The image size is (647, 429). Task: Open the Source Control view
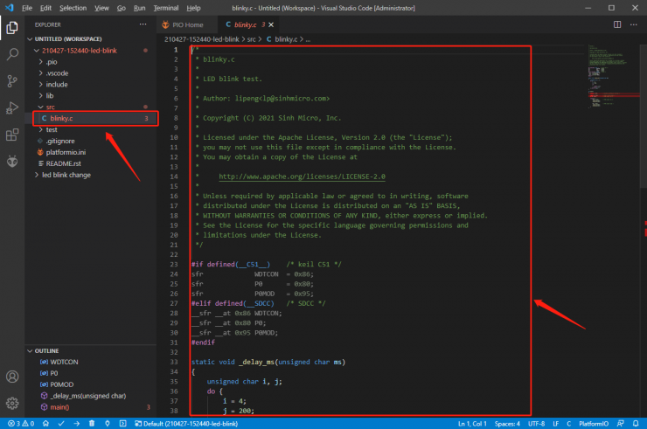pyautogui.click(x=12, y=81)
